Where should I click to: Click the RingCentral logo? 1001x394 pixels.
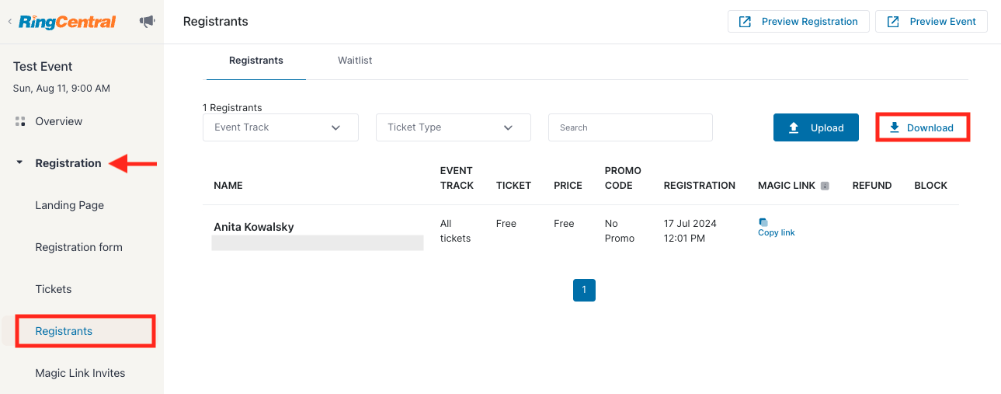coord(68,22)
